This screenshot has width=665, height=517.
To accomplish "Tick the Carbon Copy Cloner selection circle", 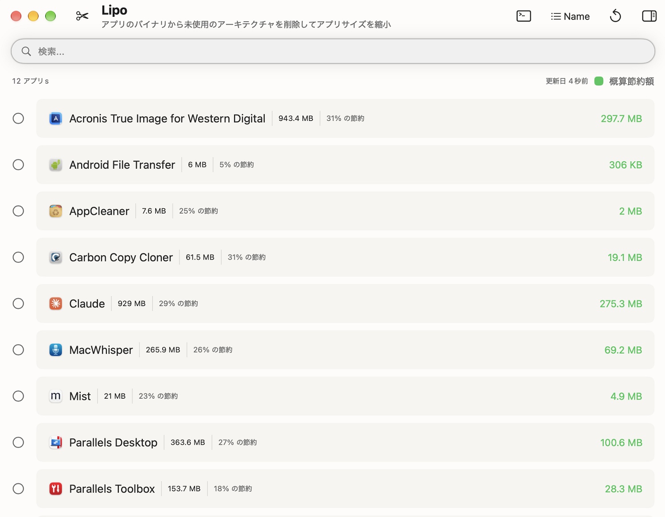I will tap(18, 257).
